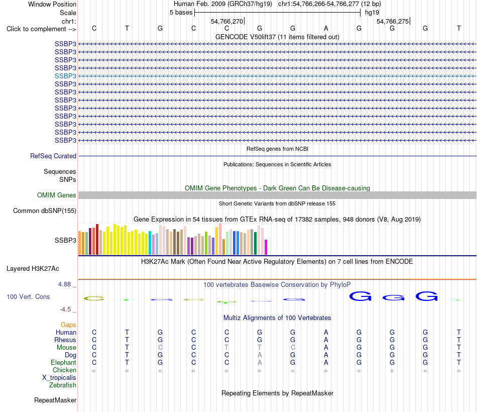Click the SNPs label on the left
This screenshot has width=477, height=412.
pyautogui.click(x=68, y=180)
